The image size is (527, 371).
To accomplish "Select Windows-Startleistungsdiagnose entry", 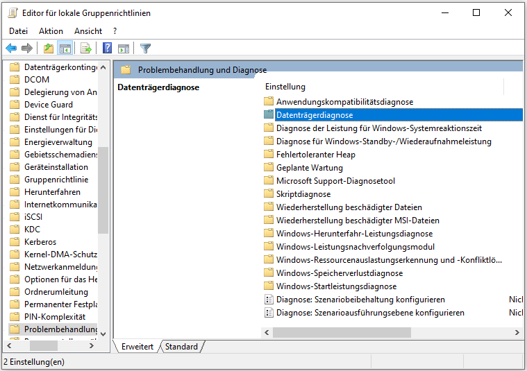I will click(x=337, y=286).
